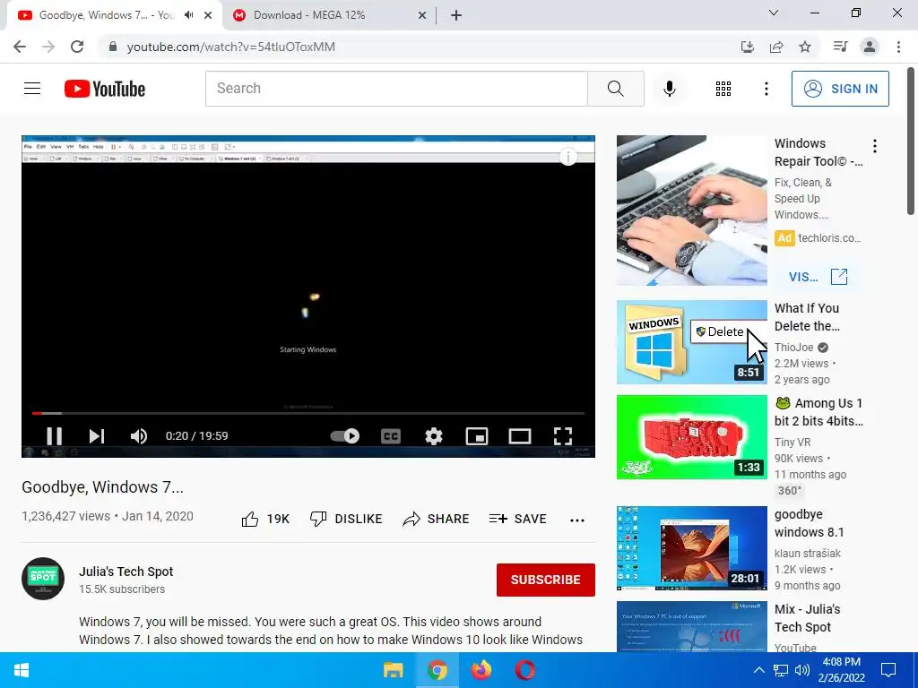
Task: Focus the YouTube Search box
Action: tap(396, 89)
